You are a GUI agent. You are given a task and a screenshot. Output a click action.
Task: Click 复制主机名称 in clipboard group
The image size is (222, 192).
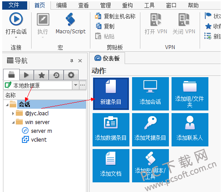115,16
